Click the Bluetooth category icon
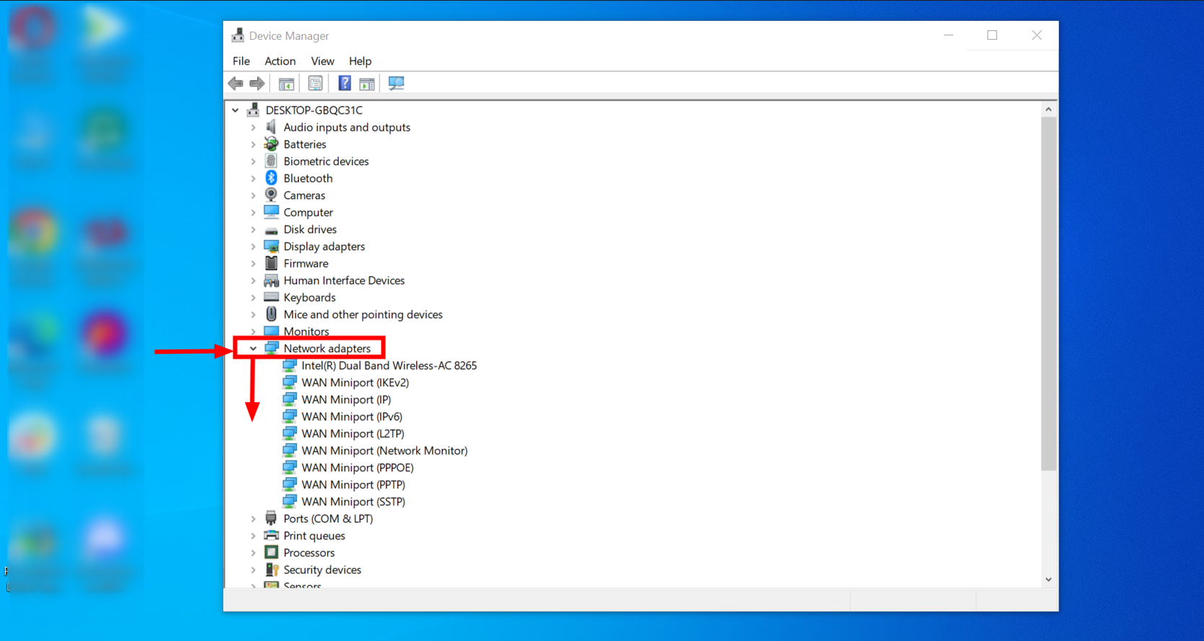The image size is (1204, 641). 272,178
